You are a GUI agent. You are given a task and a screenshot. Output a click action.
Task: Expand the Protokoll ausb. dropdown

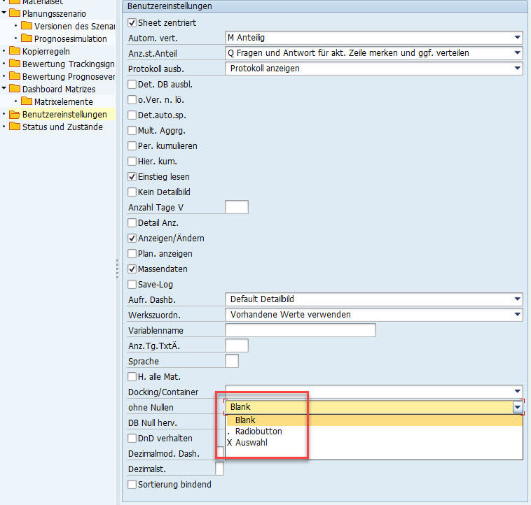point(517,69)
